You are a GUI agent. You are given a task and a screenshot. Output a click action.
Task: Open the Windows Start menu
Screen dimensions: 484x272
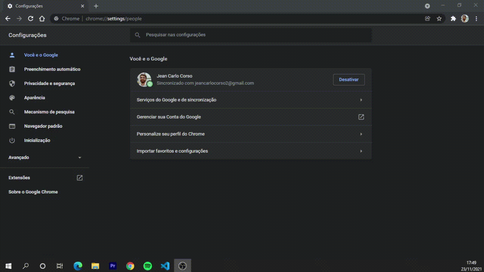point(8,266)
